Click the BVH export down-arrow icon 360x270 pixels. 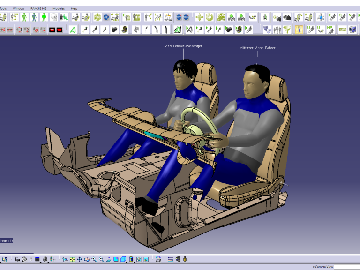(241, 17)
